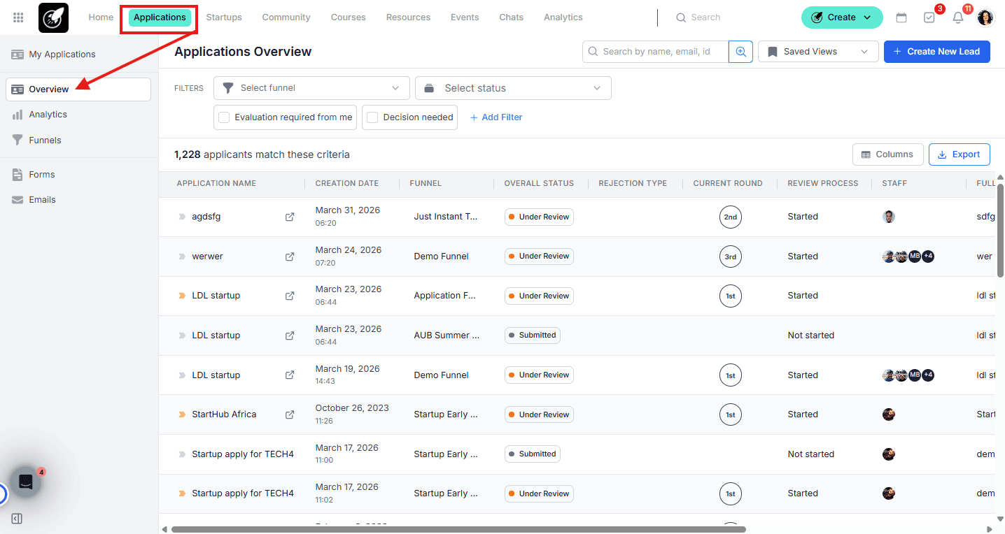Select the Applications tab

[160, 17]
